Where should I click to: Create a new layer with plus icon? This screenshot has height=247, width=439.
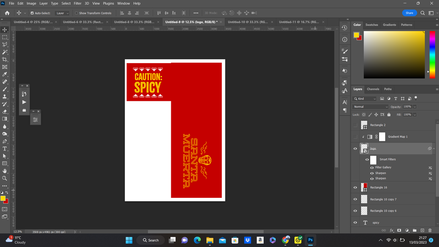423,230
